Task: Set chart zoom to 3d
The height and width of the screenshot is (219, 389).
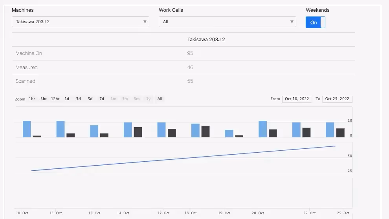Action: (x=79, y=99)
